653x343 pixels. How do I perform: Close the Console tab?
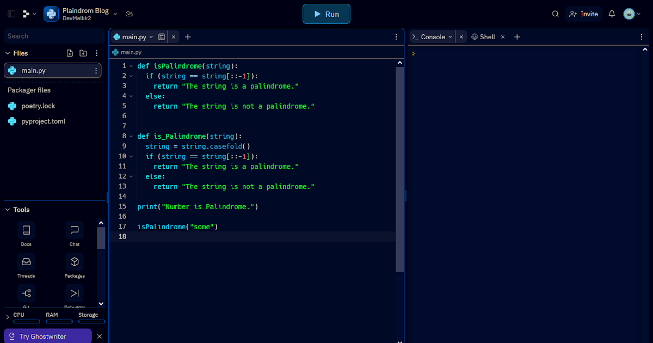461,37
